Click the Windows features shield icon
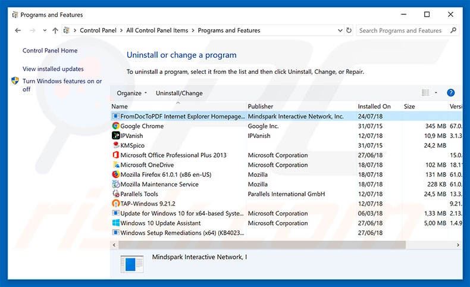 click(x=15, y=80)
